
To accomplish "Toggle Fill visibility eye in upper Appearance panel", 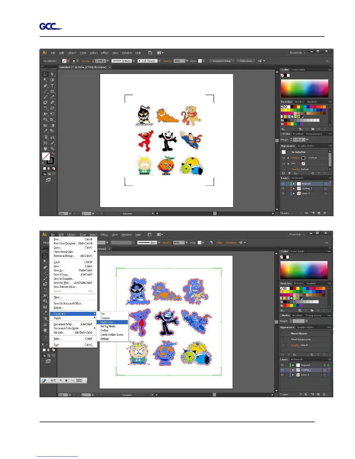I will pyautogui.click(x=284, y=163).
